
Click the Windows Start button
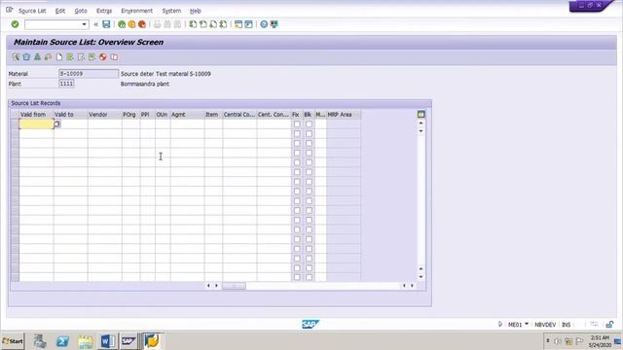pyautogui.click(x=13, y=341)
